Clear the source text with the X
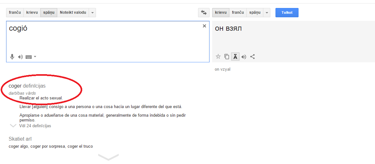 204,26
